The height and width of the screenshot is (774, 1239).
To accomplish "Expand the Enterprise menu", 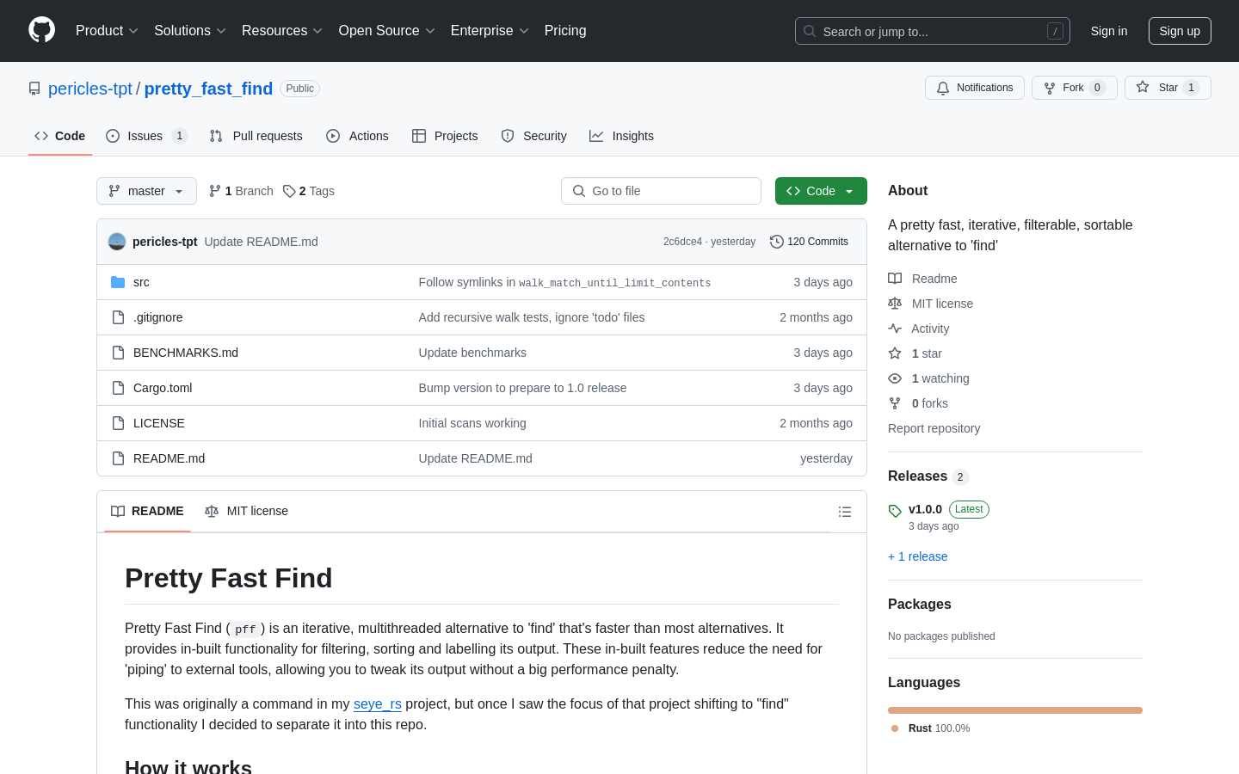I will point(490,31).
